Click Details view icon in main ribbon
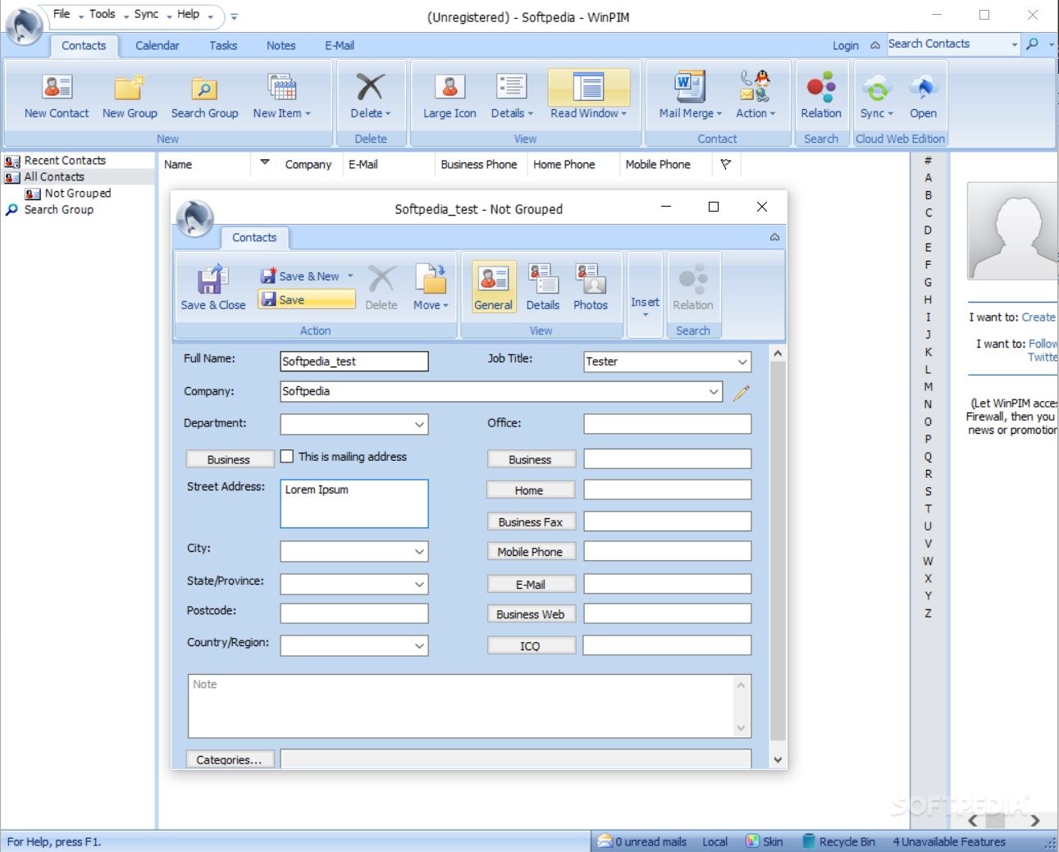Screen dimensions: 1059x852 pyautogui.click(x=511, y=97)
